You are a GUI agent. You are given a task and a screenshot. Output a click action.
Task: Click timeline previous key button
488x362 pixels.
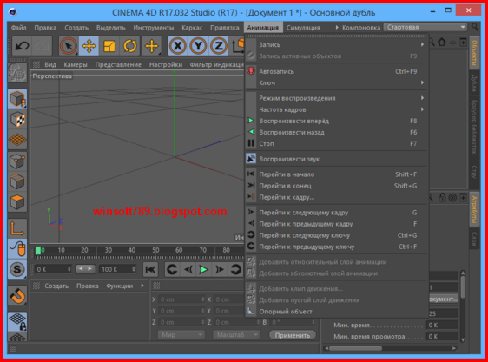[172, 270]
